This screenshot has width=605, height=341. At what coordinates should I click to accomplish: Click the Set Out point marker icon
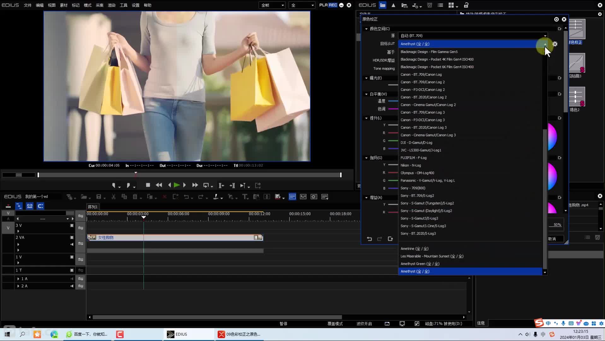pyautogui.click(x=128, y=185)
